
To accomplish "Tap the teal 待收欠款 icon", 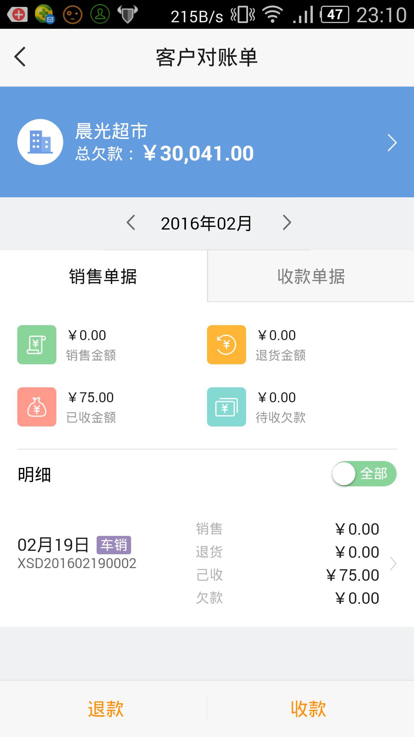I will 227,407.
